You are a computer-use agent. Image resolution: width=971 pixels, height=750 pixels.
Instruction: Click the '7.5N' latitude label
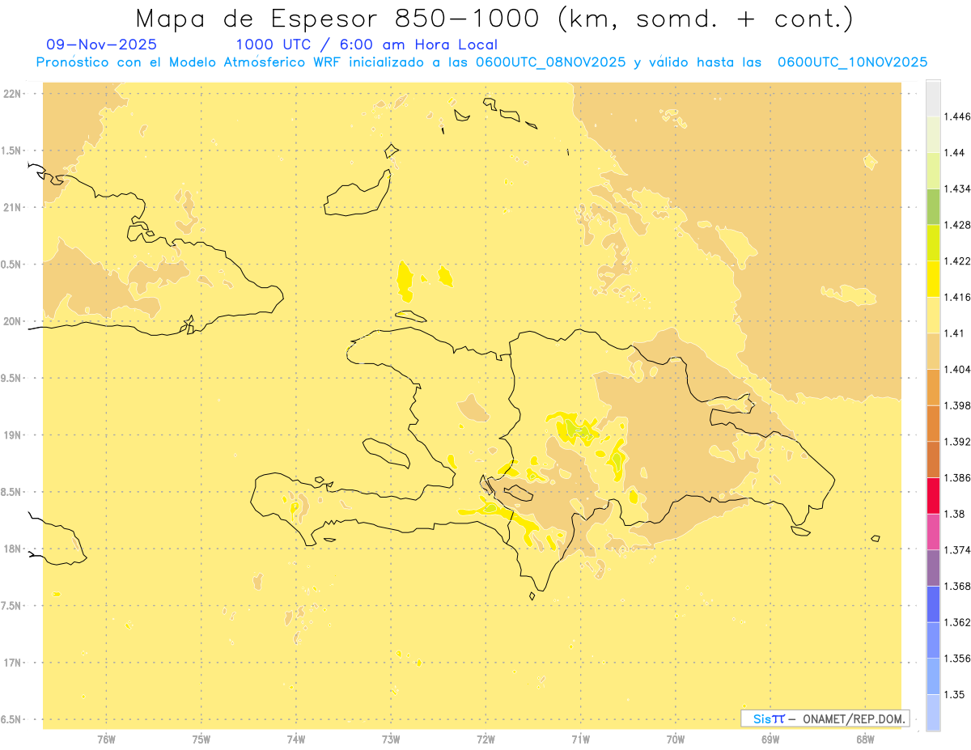click(11, 606)
